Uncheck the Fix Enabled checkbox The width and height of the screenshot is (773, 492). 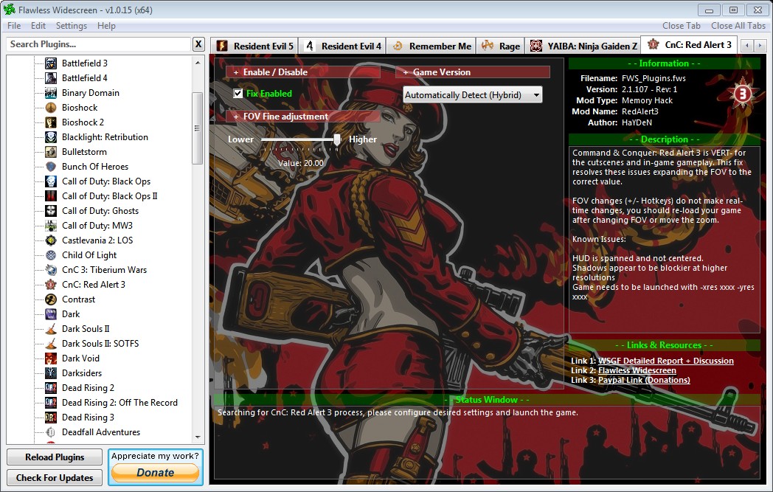(238, 93)
